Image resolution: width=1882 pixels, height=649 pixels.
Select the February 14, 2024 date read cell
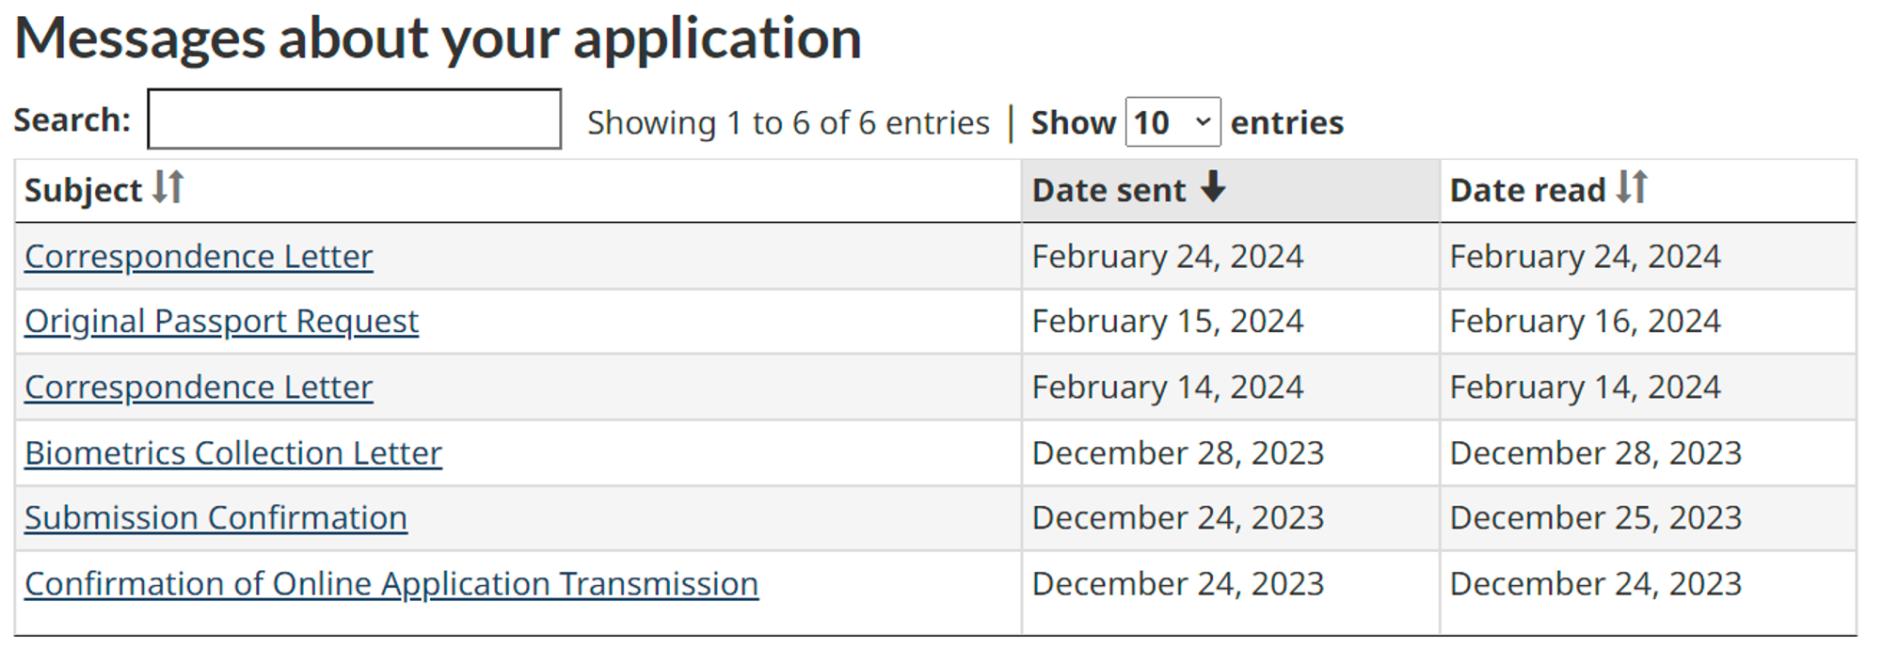[x=1585, y=388]
